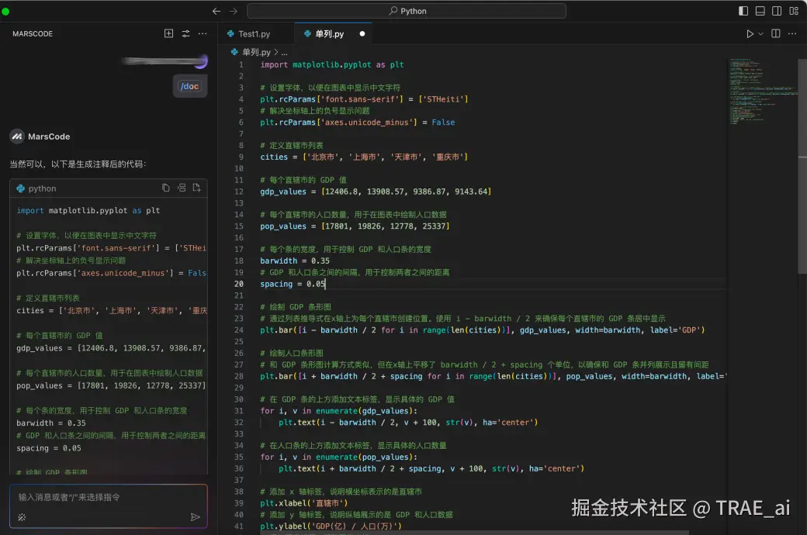Click the MarsCode name label
The width and height of the screenshot is (807, 535).
pos(49,136)
